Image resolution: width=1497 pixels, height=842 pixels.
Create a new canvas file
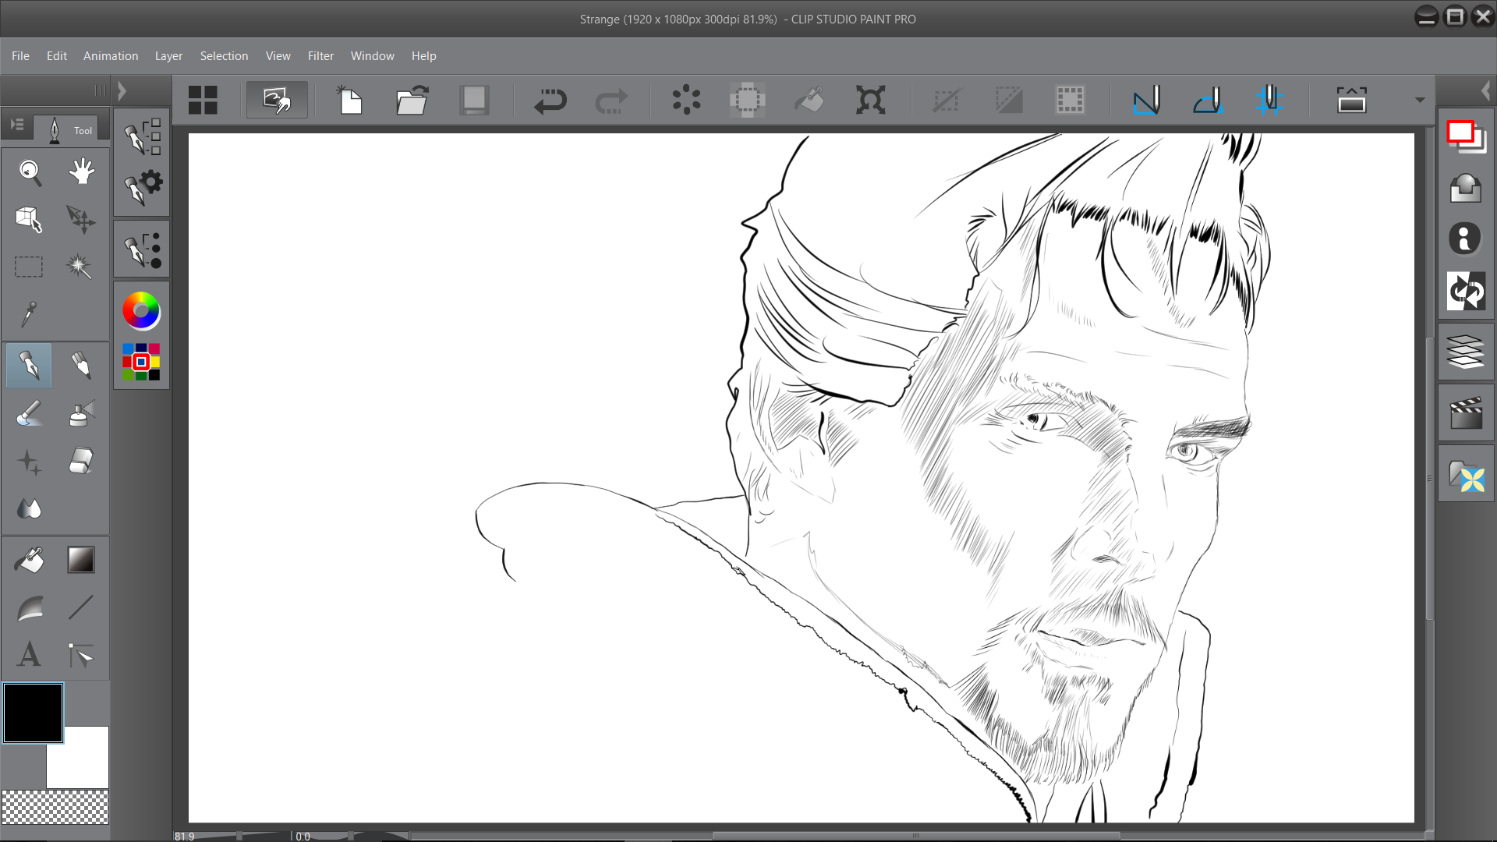point(350,100)
